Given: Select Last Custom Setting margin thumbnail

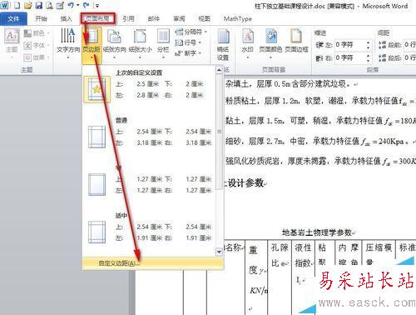Looking at the screenshot, I should [97, 89].
